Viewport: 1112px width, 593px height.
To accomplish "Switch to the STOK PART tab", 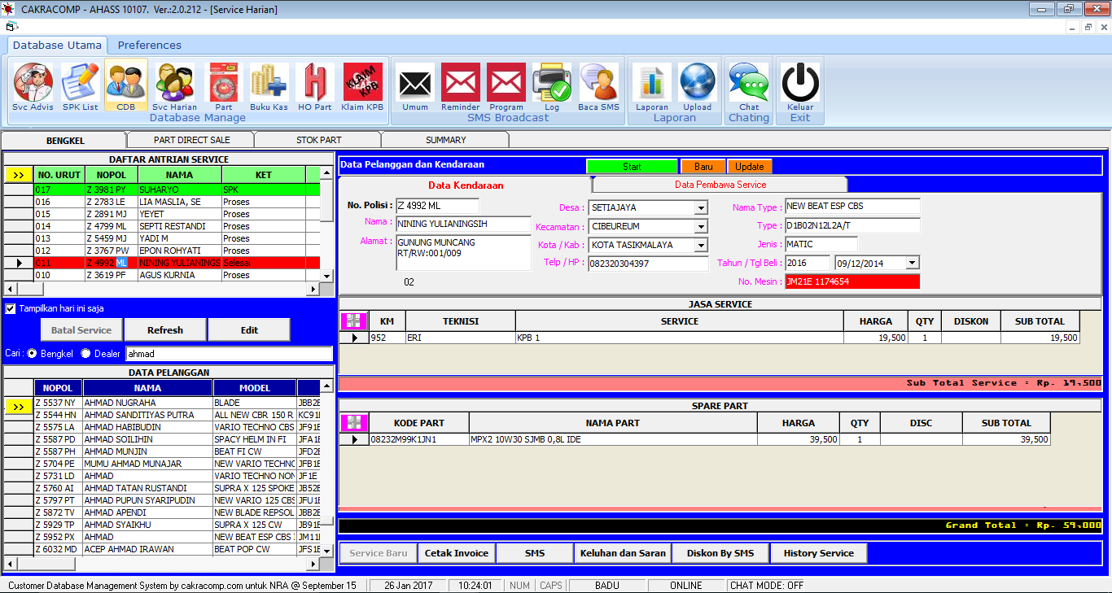I will click(318, 140).
